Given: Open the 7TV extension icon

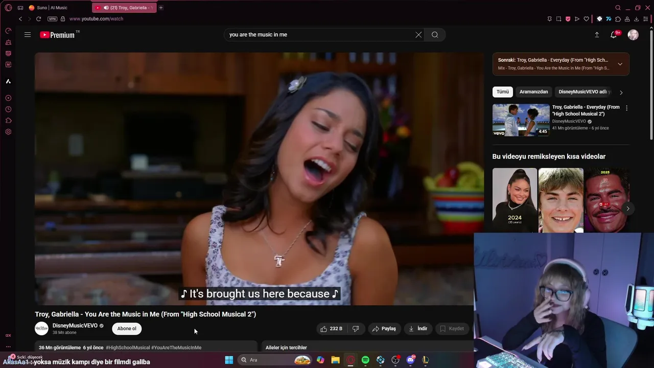Looking at the screenshot, I should 609,19.
